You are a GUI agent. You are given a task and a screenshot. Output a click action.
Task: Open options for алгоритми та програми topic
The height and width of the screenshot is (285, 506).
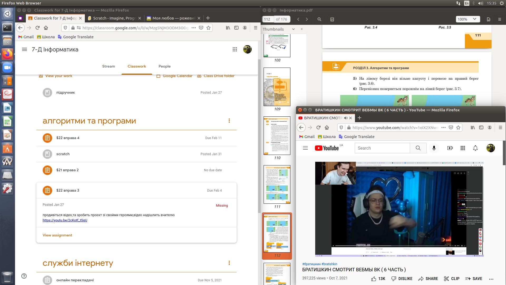pos(229,121)
